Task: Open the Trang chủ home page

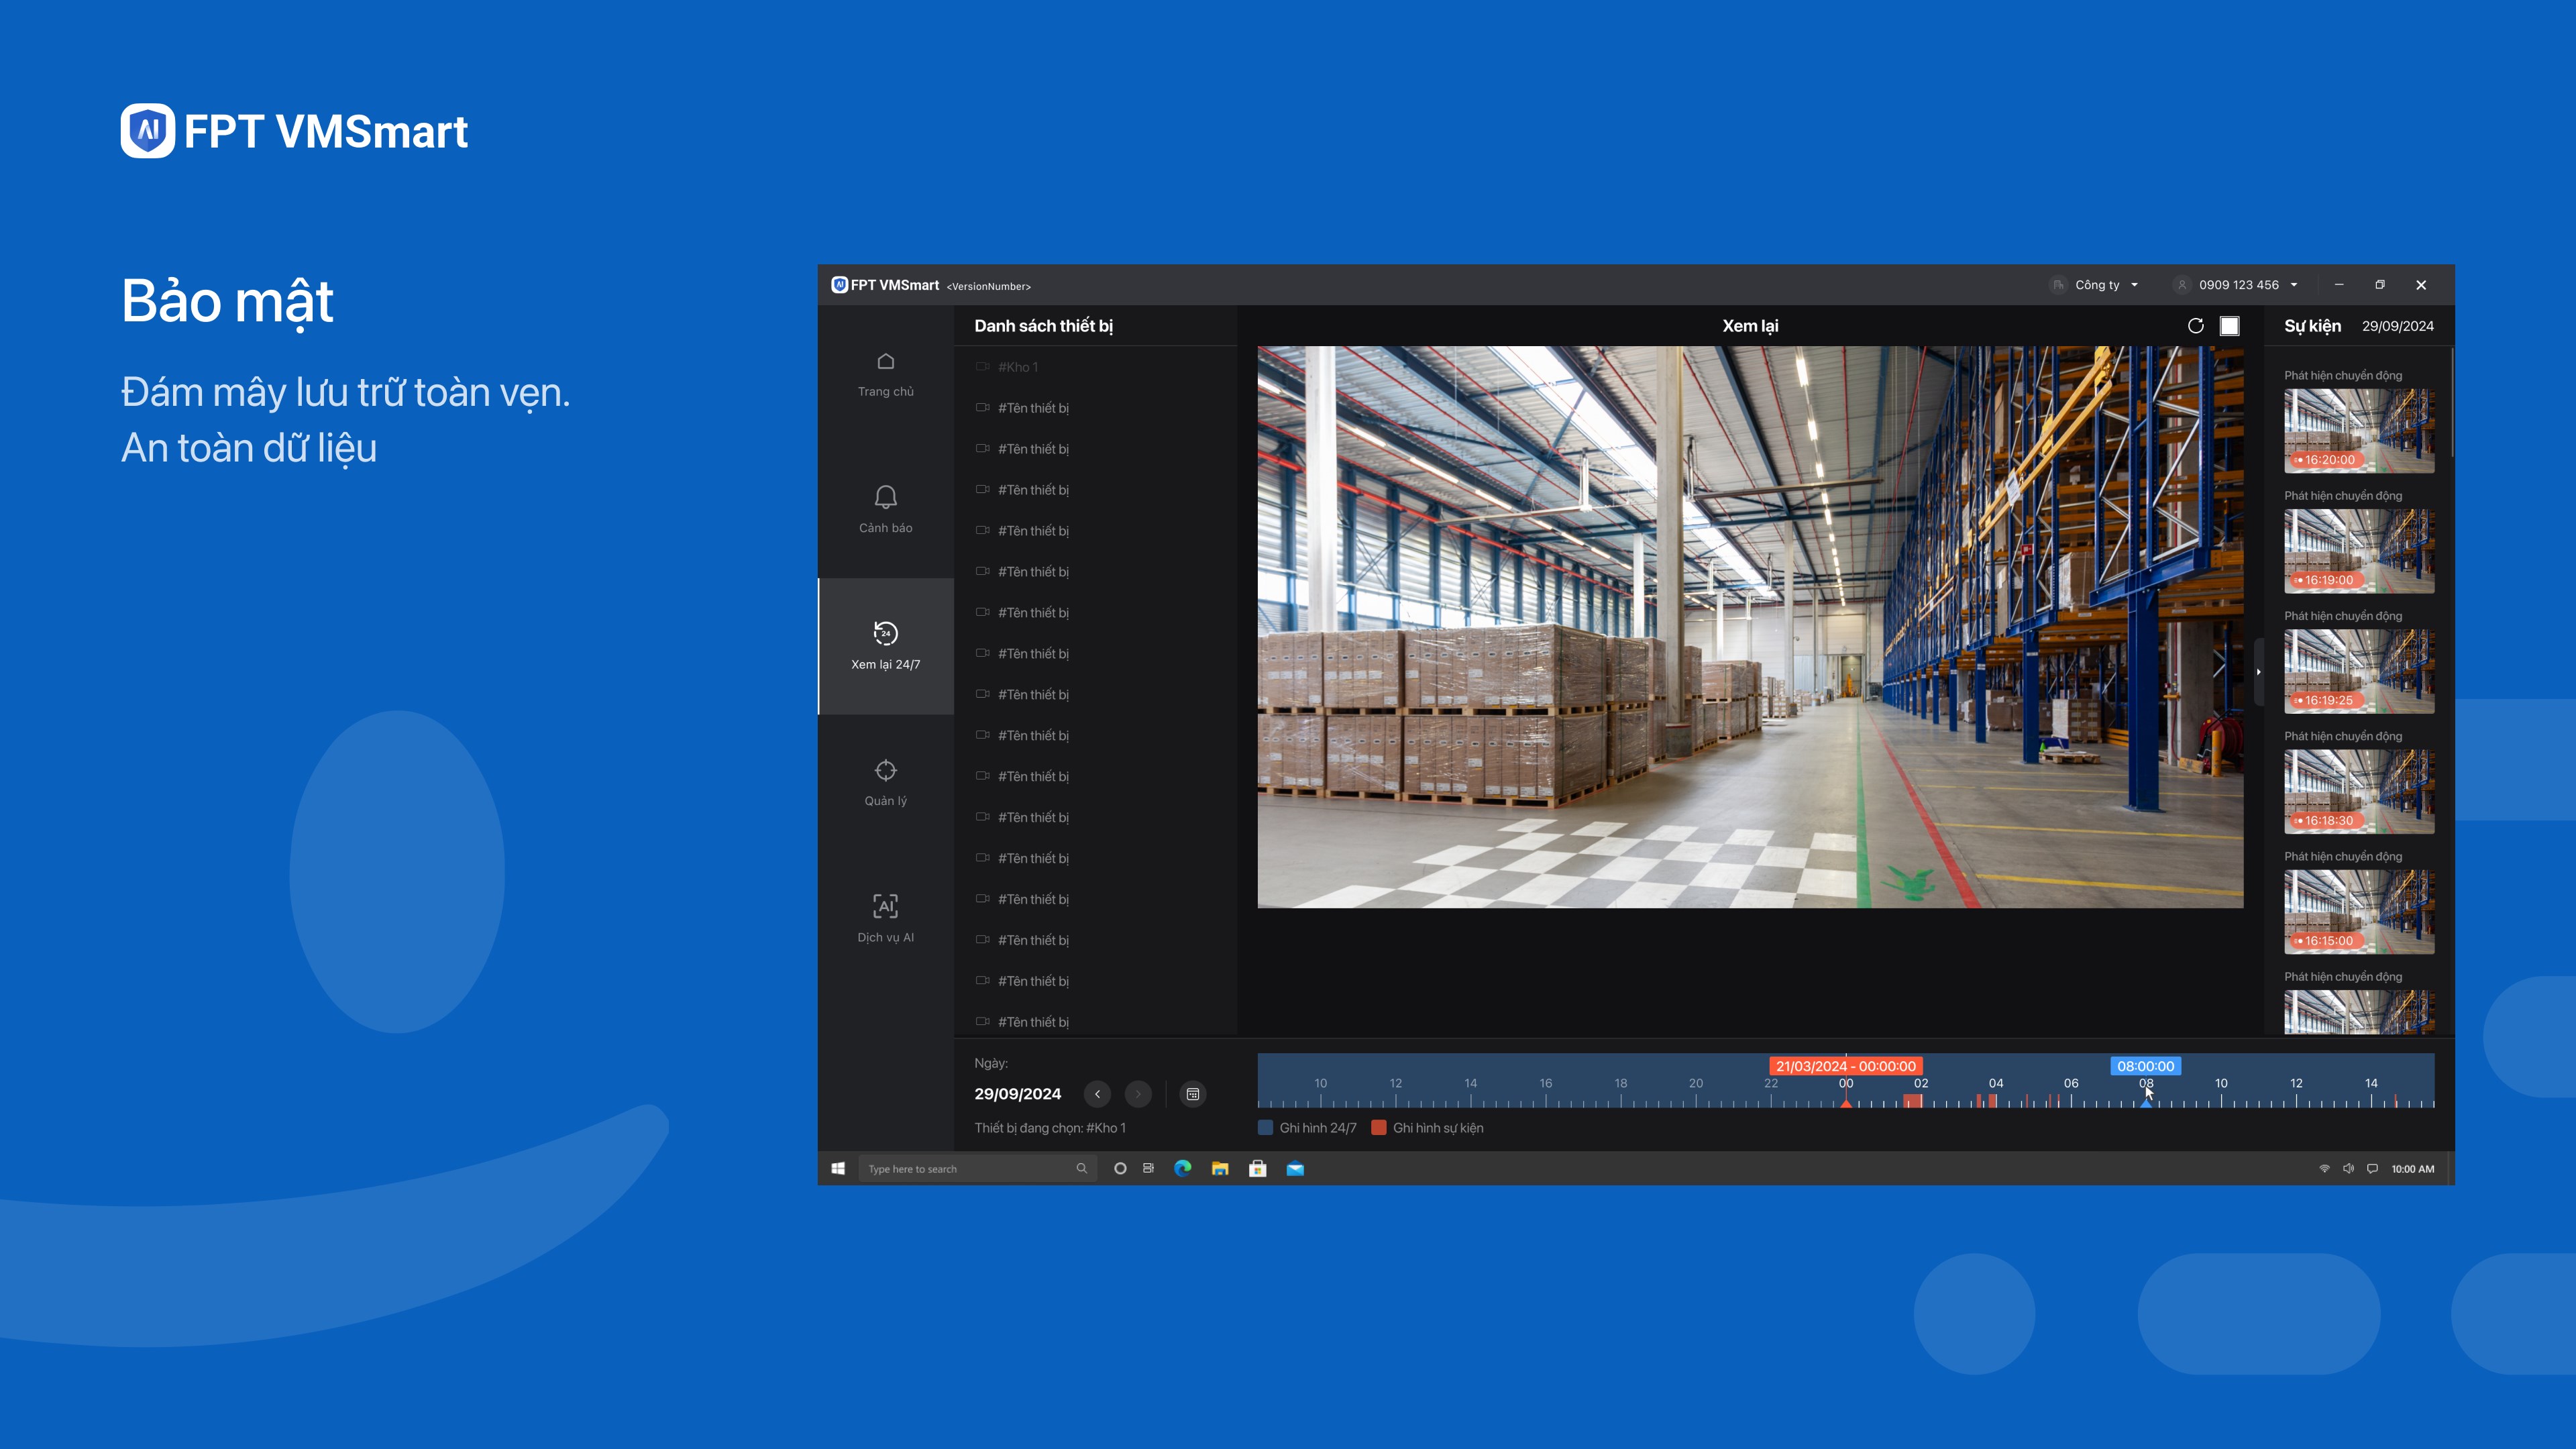Action: click(x=885, y=374)
